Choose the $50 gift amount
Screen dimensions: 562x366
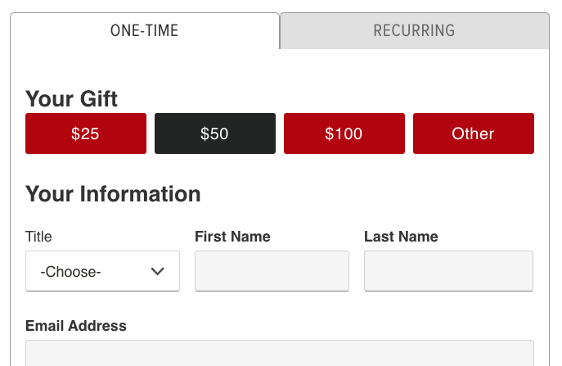214,133
